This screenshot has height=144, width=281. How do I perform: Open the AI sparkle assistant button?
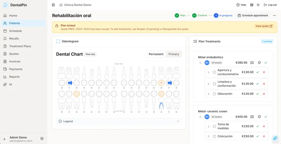[x=275, y=138]
